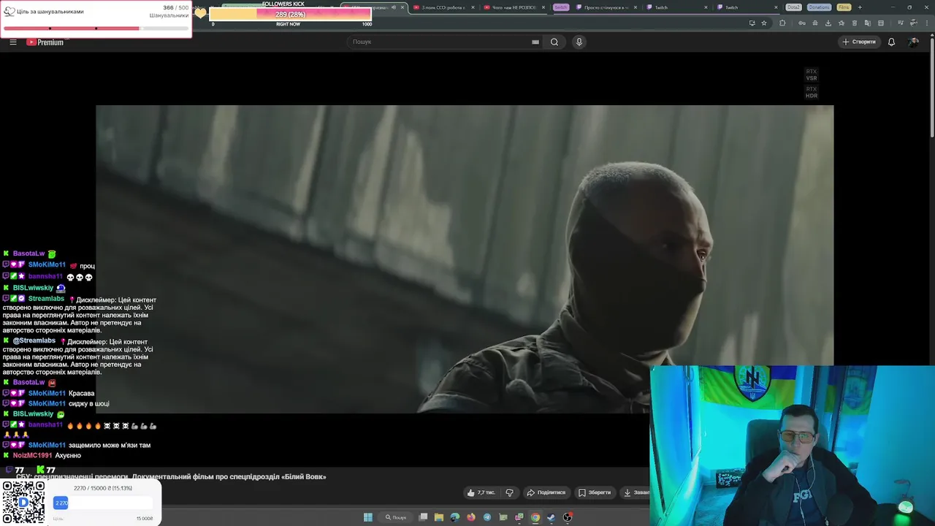Click the RTX HDR indicator
Screen dimensions: 935x526
coord(811,92)
